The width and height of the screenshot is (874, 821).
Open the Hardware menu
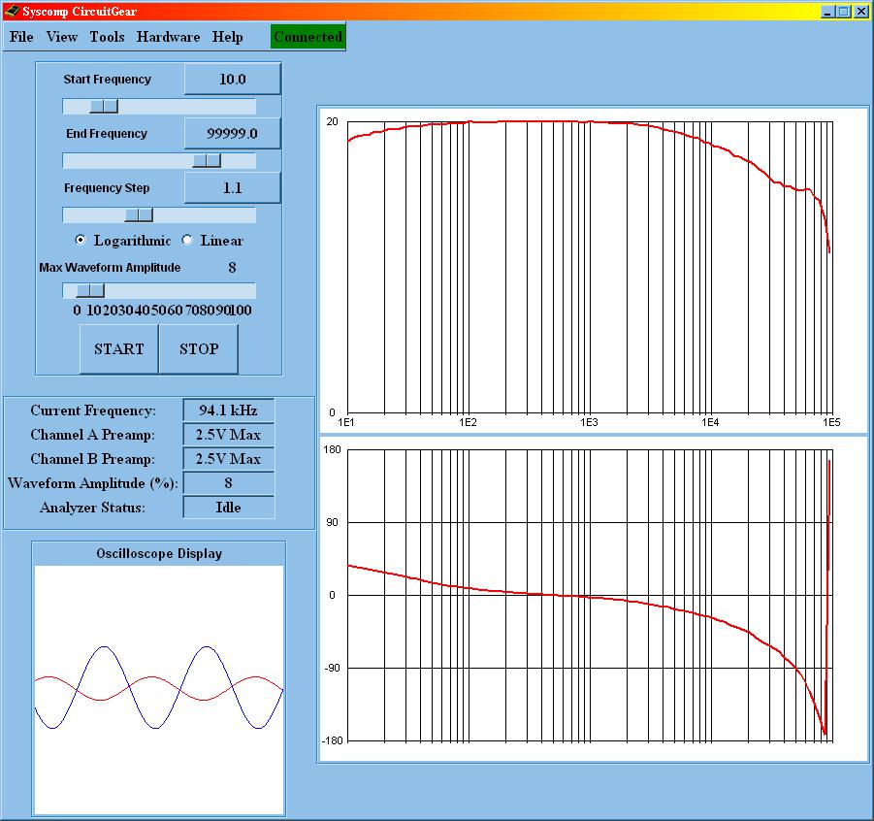[x=168, y=37]
